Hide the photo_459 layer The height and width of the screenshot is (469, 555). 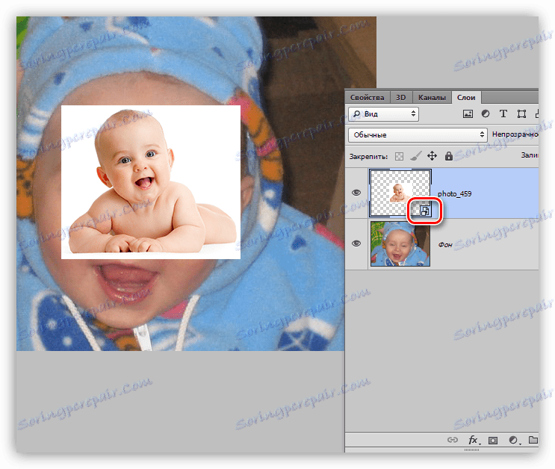pyautogui.click(x=356, y=193)
